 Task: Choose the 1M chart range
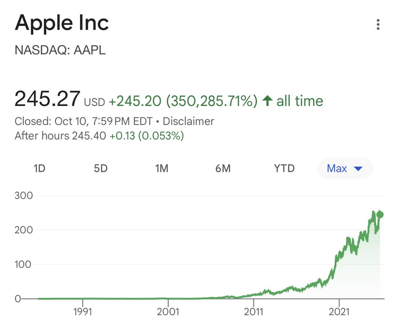[x=162, y=169]
